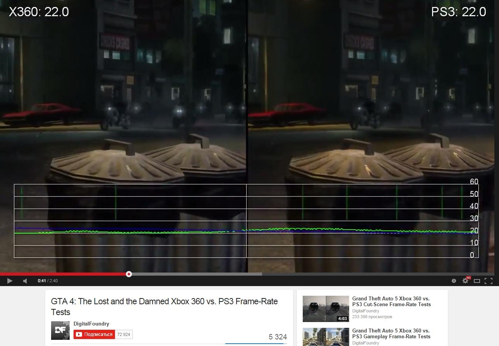The width and height of the screenshot is (499, 346).
Task: Seek ahead in the grey buffered bar
Action: pyautogui.click(x=195, y=274)
